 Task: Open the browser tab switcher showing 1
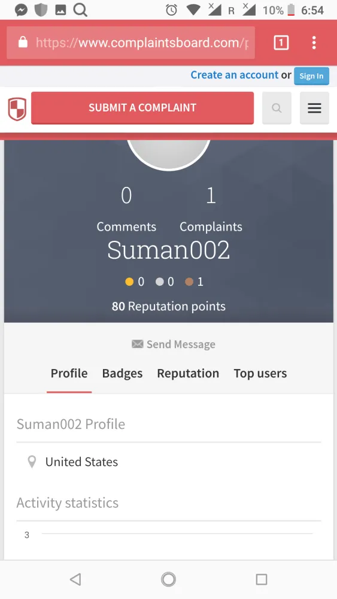click(x=281, y=43)
